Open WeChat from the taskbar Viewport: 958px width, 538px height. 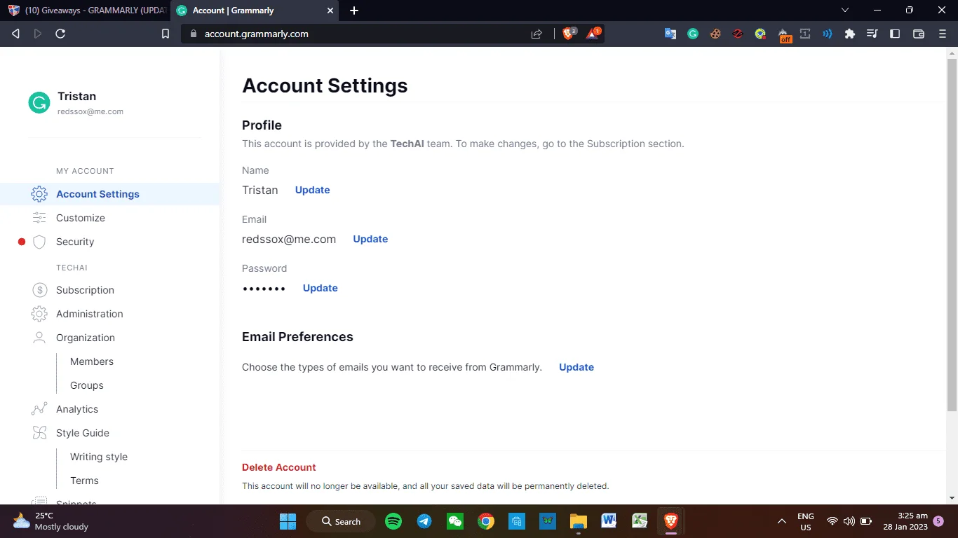click(455, 521)
